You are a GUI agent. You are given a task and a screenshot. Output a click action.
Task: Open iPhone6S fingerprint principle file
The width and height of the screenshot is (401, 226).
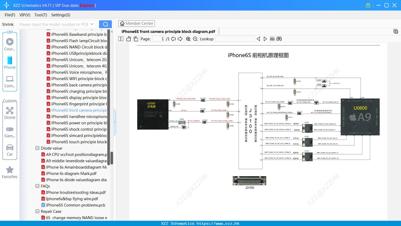point(77,104)
